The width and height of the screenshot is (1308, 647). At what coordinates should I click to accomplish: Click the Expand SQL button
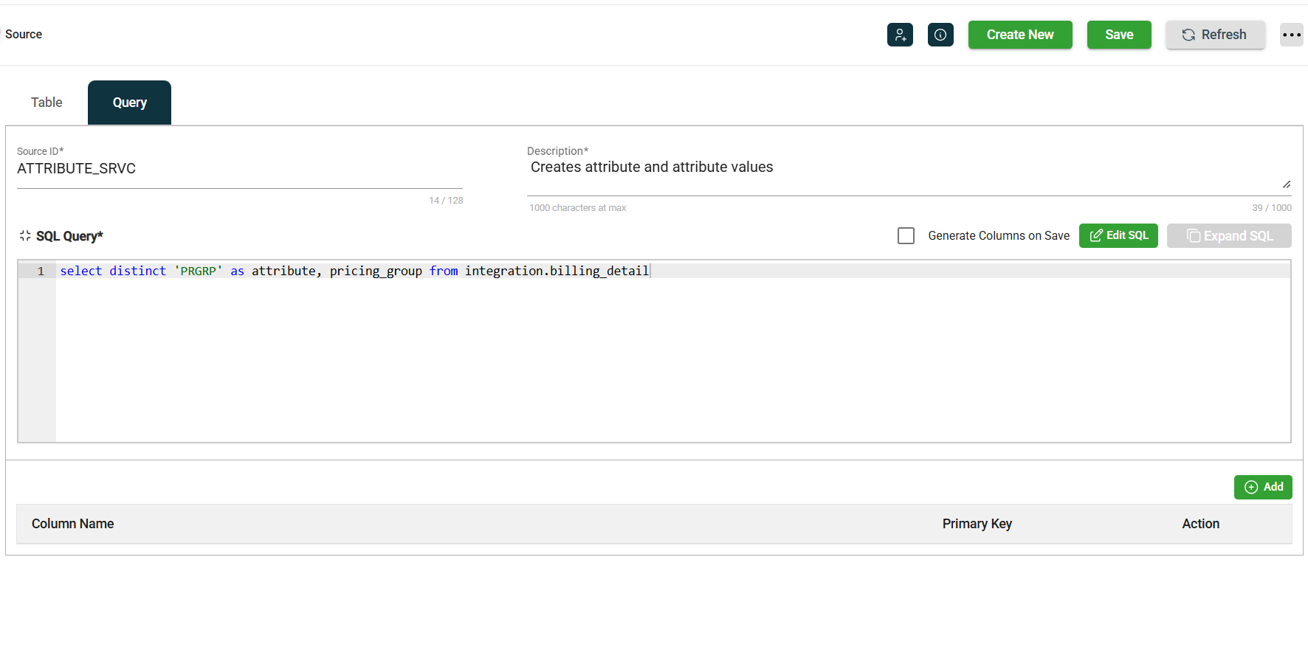click(x=1229, y=235)
